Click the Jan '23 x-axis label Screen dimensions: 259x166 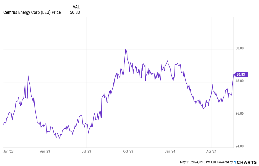pos(8,151)
